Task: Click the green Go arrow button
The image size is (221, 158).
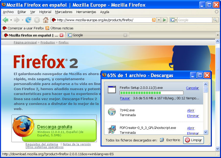Action: [164, 20]
